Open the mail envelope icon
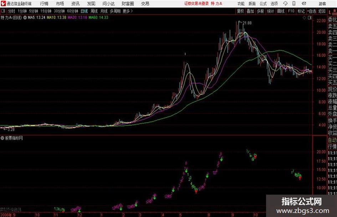 [x=304, y=4]
